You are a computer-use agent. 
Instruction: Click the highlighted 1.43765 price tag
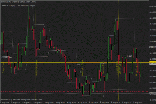(153, 93)
